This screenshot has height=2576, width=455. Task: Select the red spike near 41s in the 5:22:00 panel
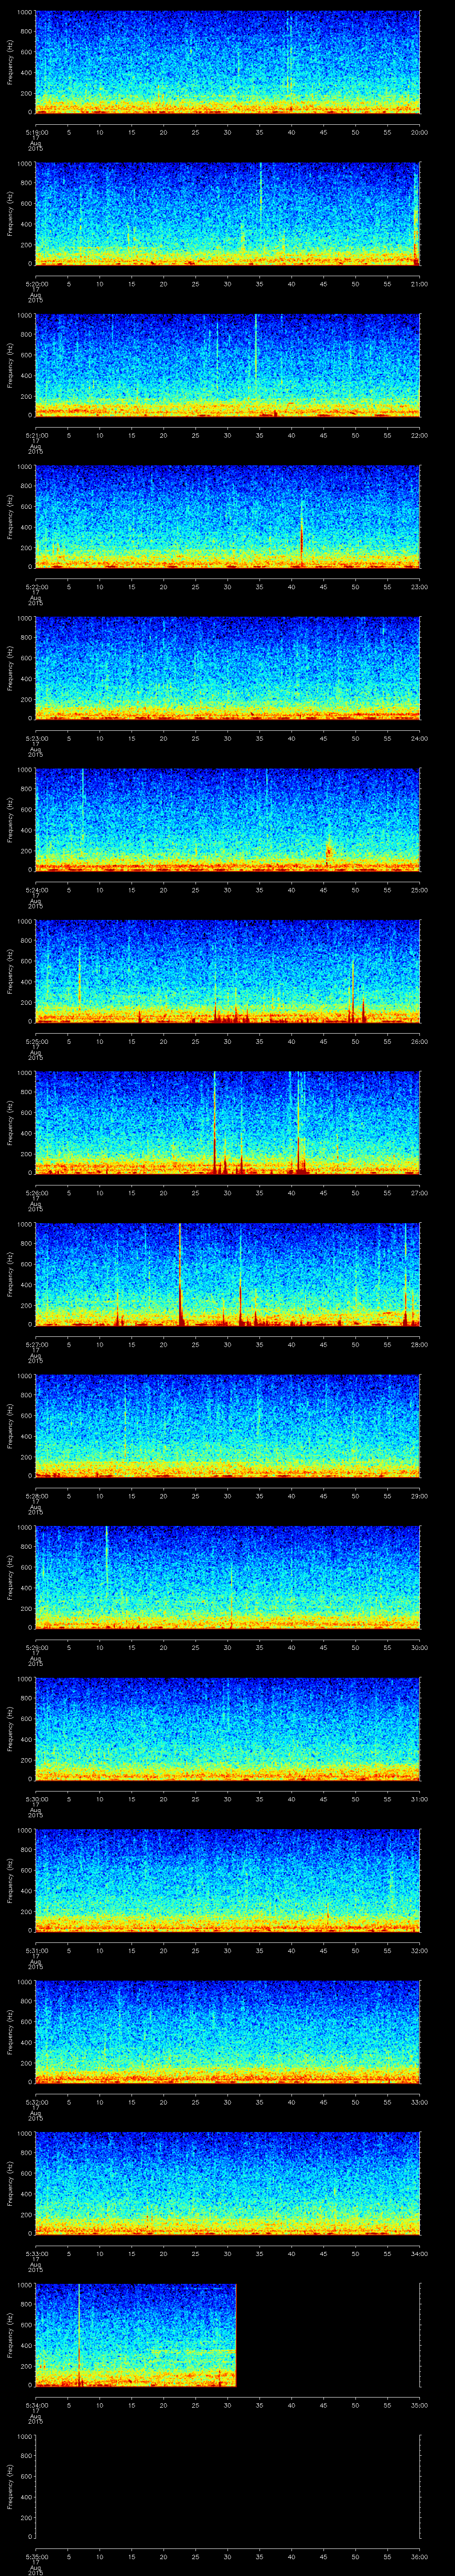click(301, 540)
